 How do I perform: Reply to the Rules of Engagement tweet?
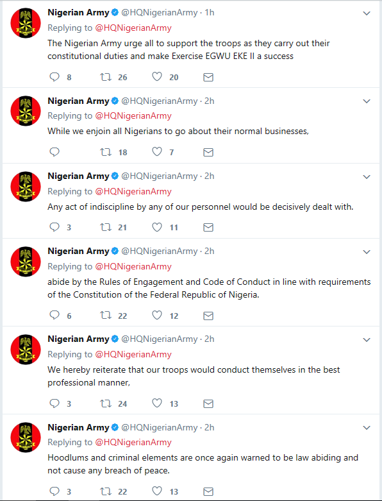pos(54,315)
